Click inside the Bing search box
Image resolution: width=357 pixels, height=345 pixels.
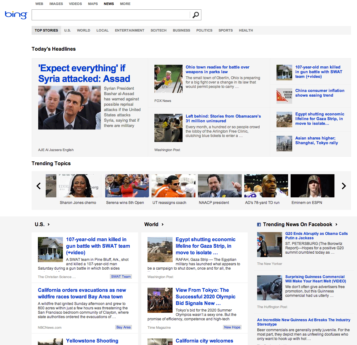click(111, 15)
